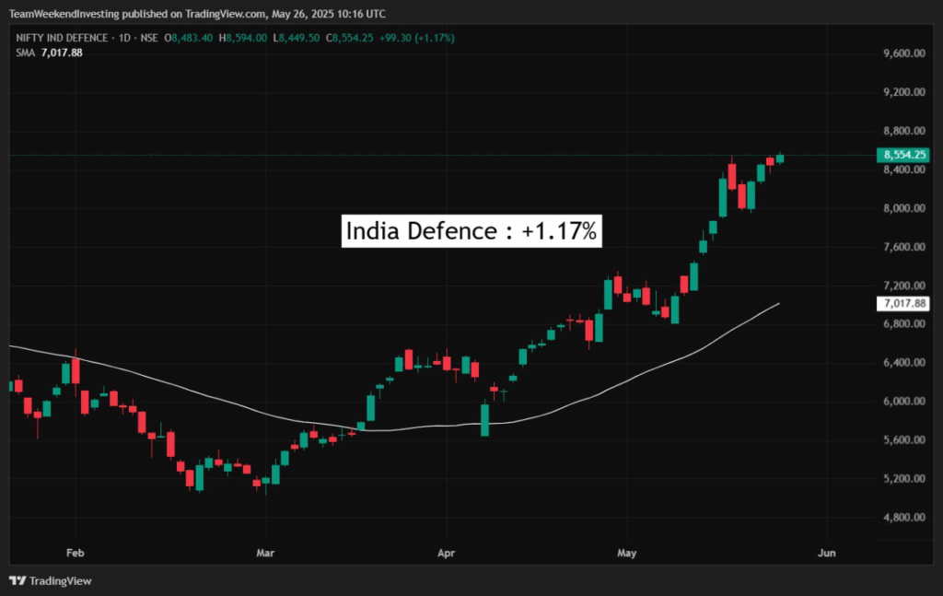Click the 9,600.00 price axis label
Image resolution: width=943 pixels, height=596 pixels.
click(x=904, y=53)
